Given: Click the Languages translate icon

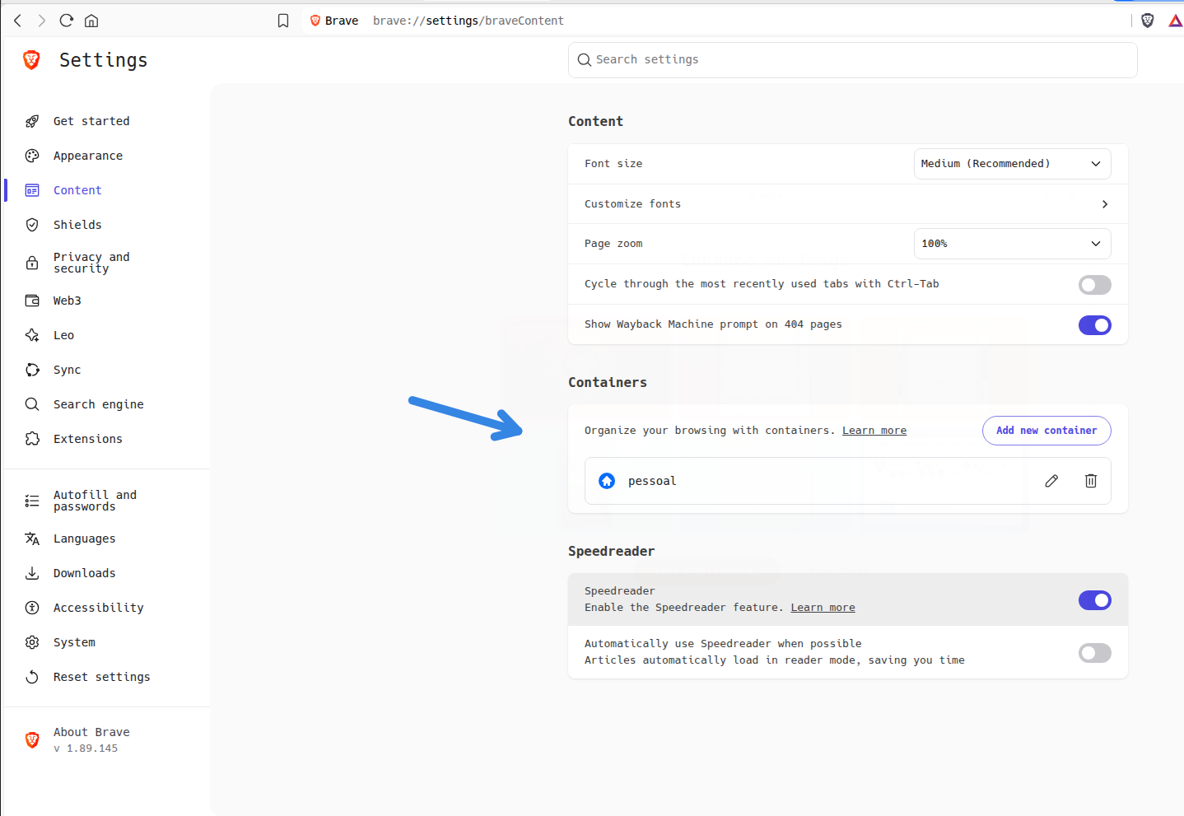Looking at the screenshot, I should (x=32, y=539).
